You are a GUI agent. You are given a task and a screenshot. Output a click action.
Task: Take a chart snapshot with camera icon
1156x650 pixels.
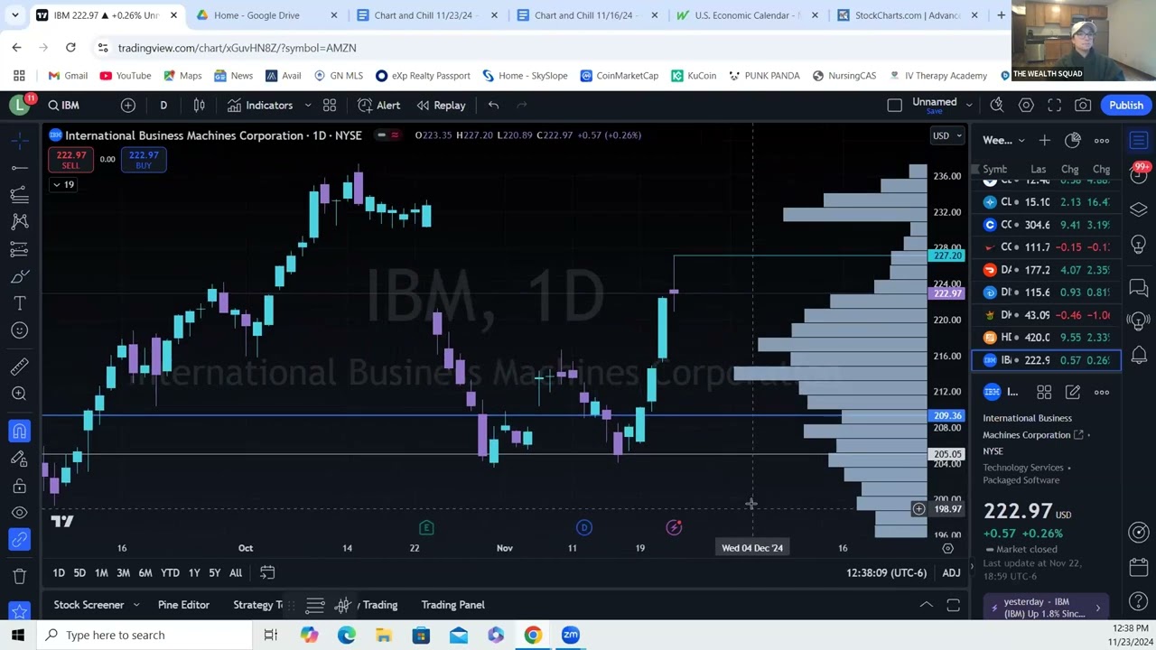(x=1083, y=106)
